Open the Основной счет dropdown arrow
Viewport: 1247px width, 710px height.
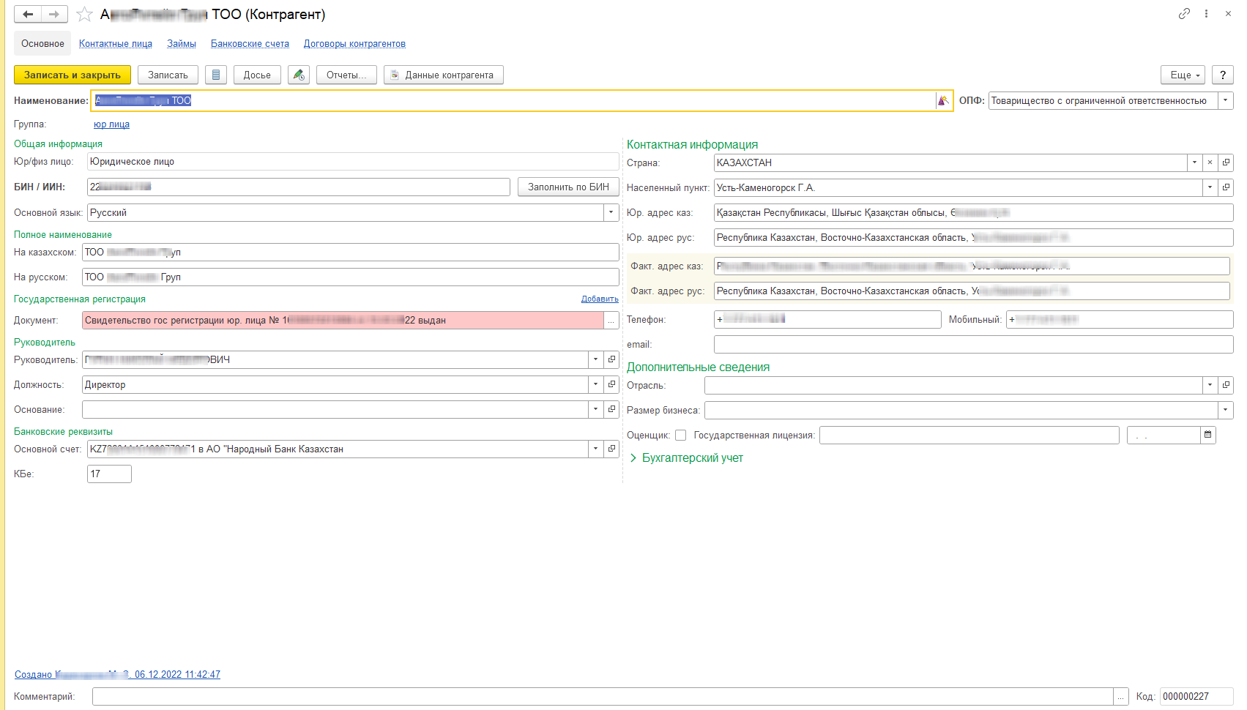[x=596, y=449]
